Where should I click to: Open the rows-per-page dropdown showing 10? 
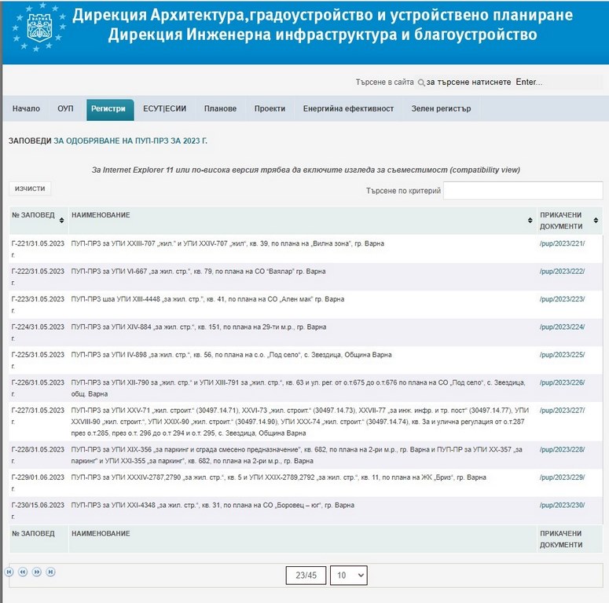(348, 576)
